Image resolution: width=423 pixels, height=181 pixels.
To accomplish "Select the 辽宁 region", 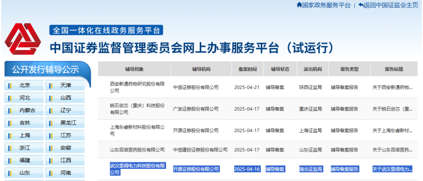I will pyautogui.click(x=65, y=110).
